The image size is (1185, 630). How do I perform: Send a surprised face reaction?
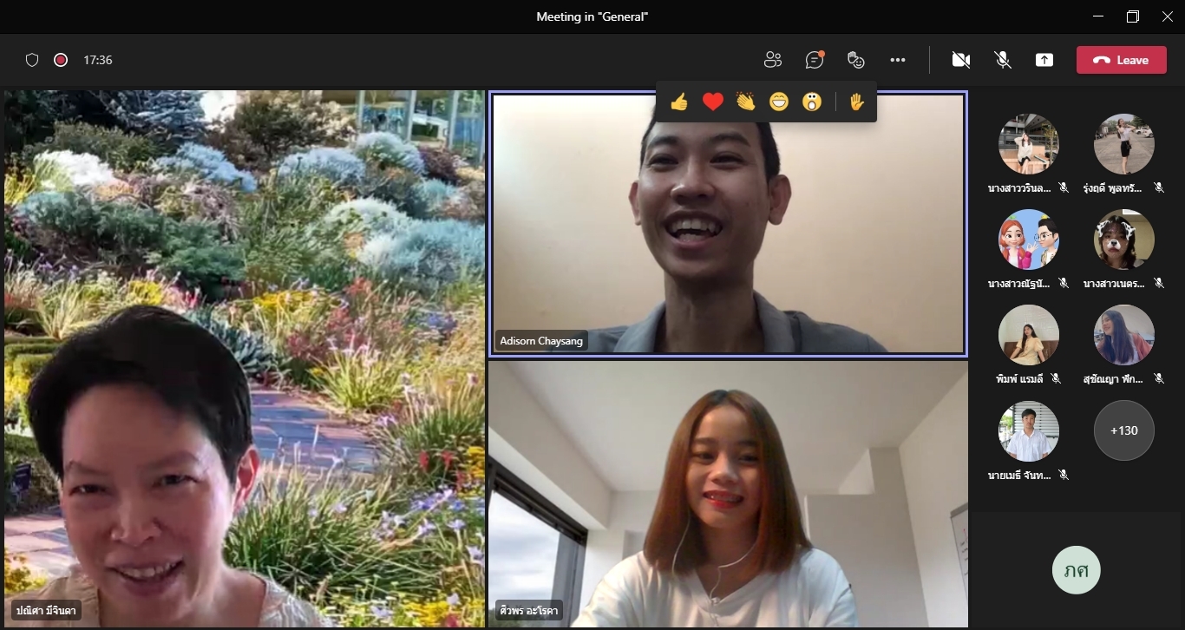coord(811,102)
